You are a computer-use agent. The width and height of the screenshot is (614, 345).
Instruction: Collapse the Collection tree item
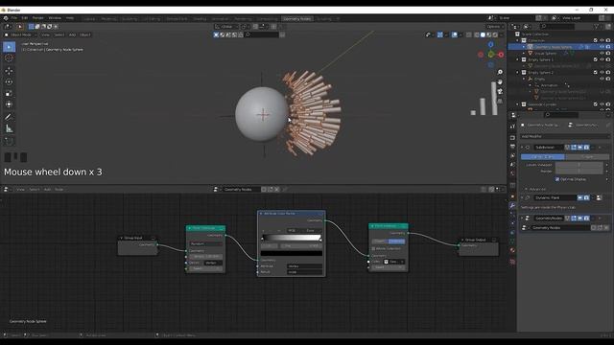coord(518,40)
